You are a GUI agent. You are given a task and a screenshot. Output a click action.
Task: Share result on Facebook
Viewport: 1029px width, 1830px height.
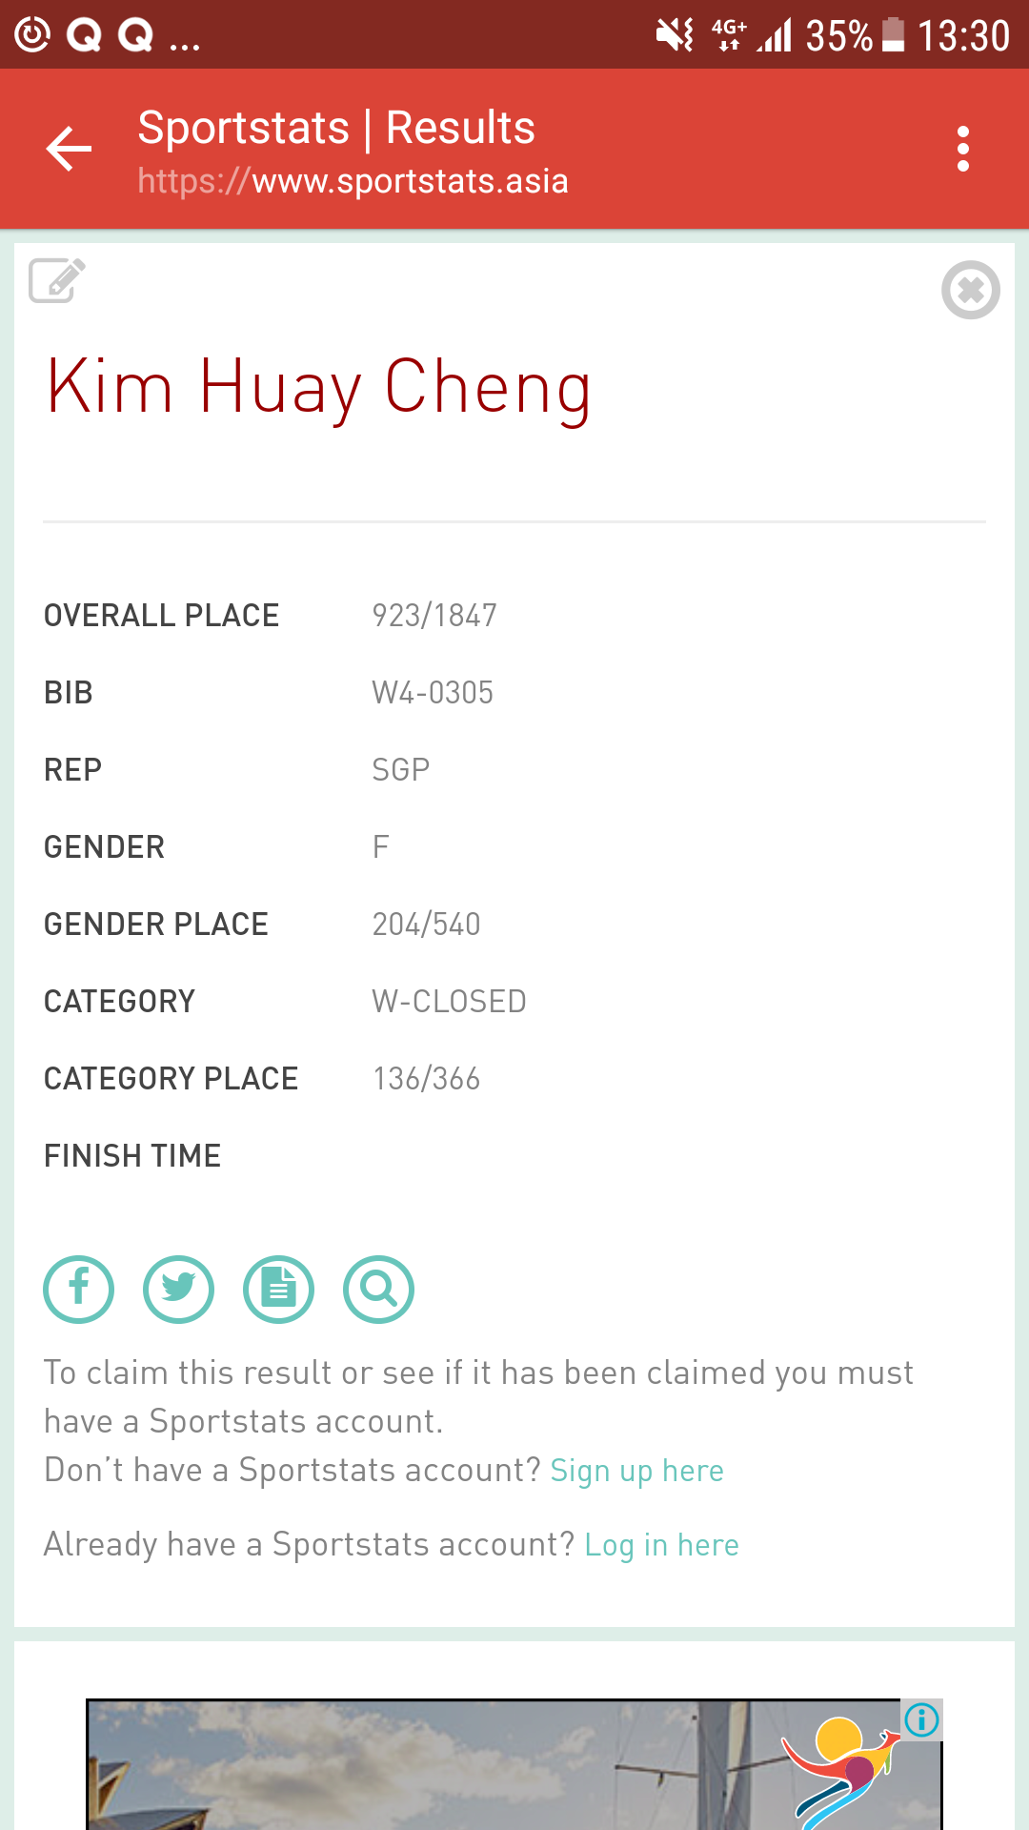(79, 1289)
